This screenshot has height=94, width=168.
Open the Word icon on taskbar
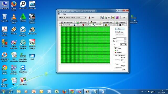coord(49,92)
